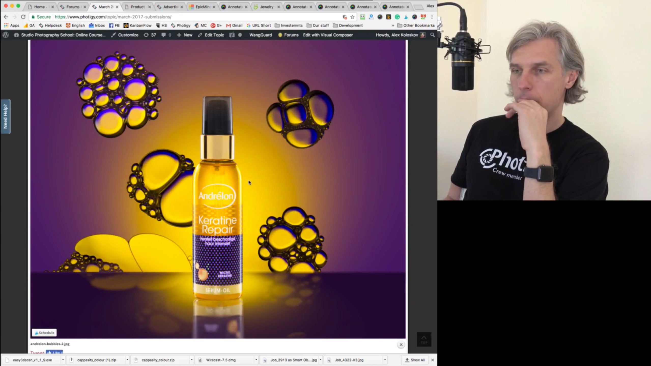Click the Schedule button on the image
Image resolution: width=651 pixels, height=366 pixels.
coord(44,332)
